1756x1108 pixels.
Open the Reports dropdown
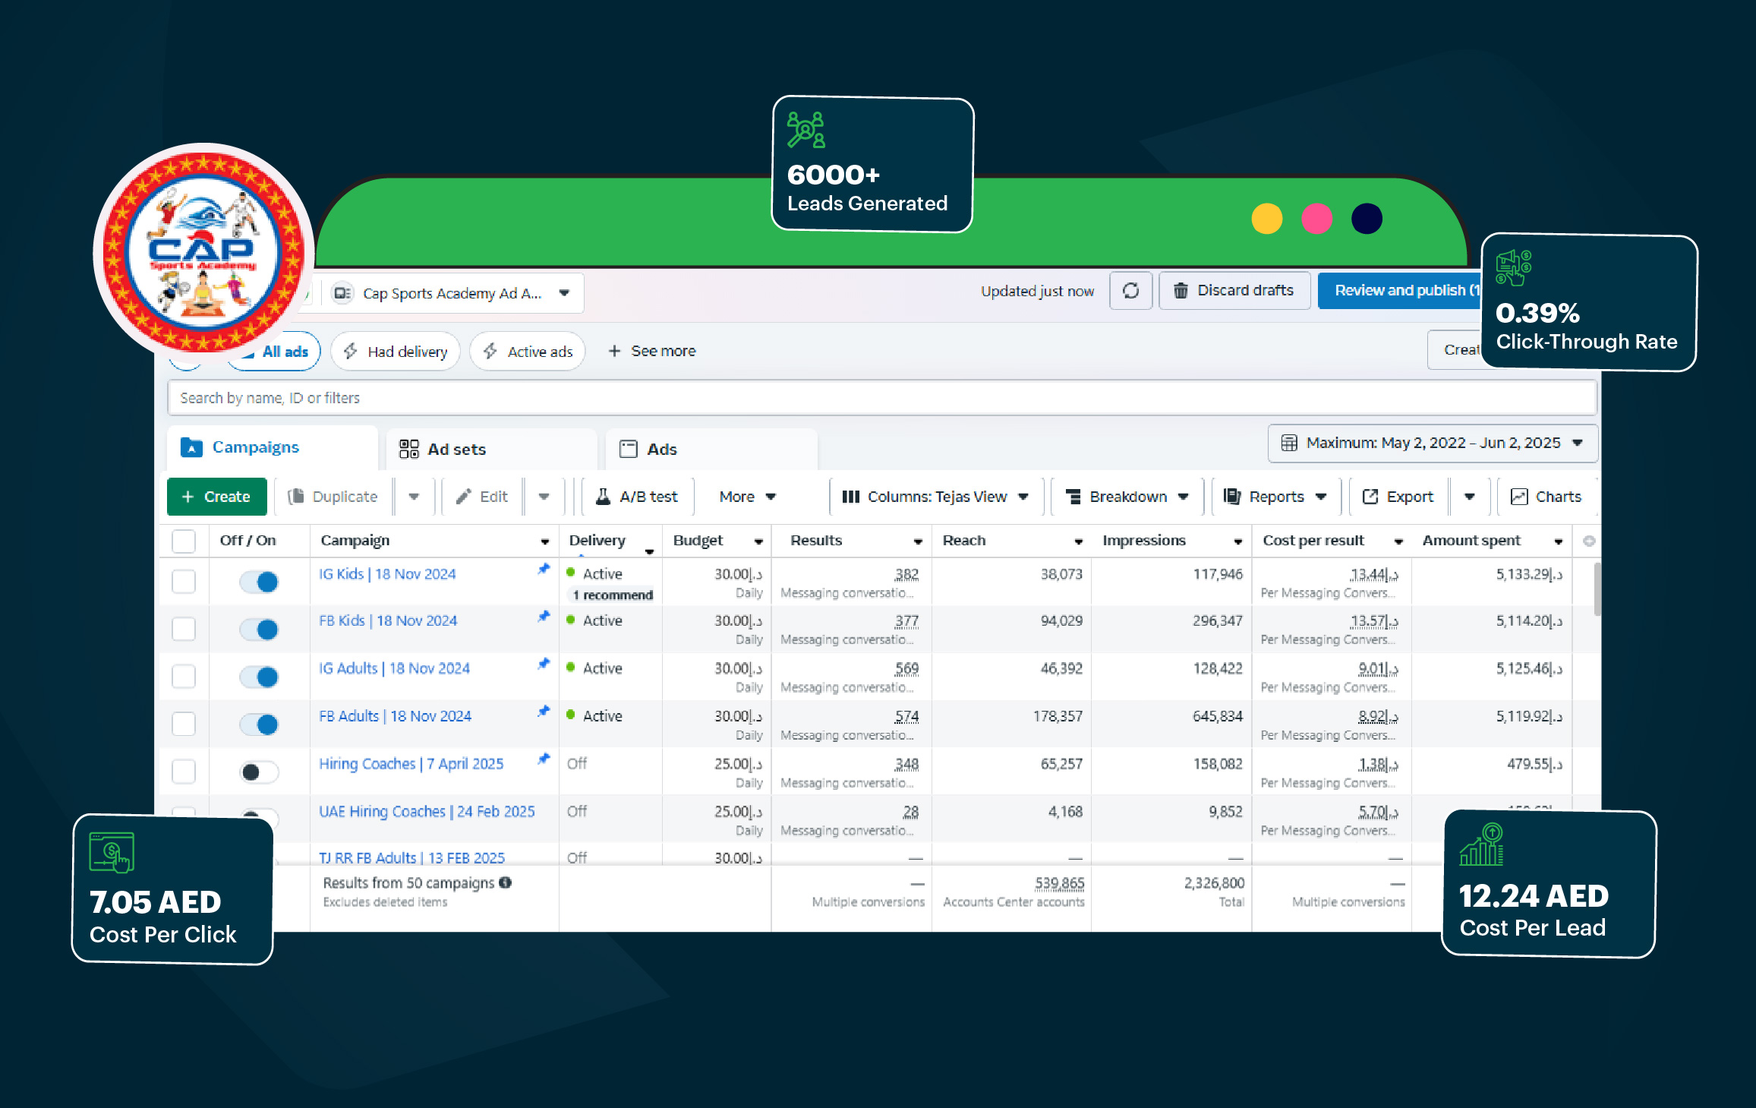tap(1275, 497)
